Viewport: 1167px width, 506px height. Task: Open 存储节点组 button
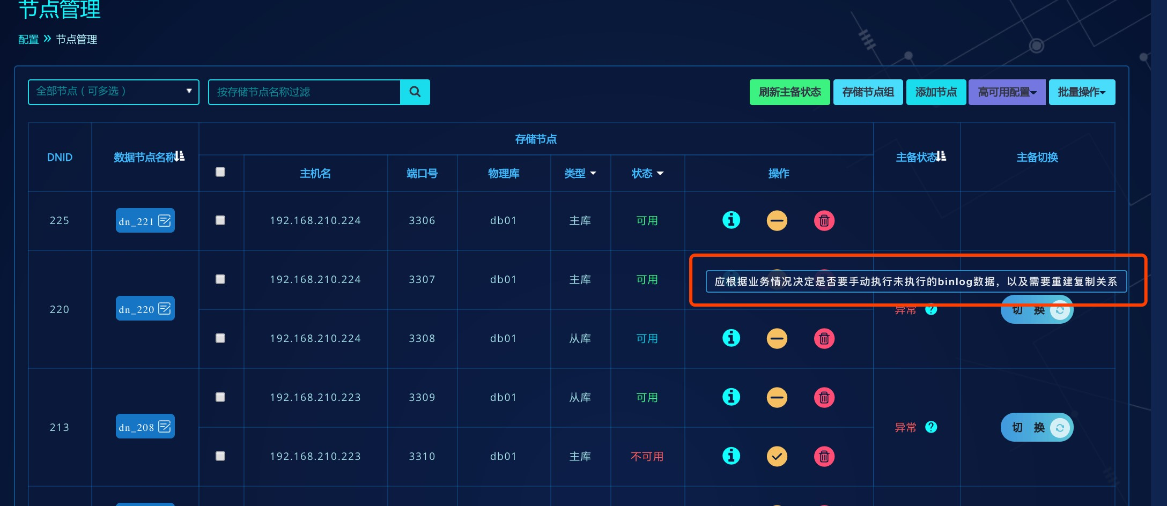(868, 92)
